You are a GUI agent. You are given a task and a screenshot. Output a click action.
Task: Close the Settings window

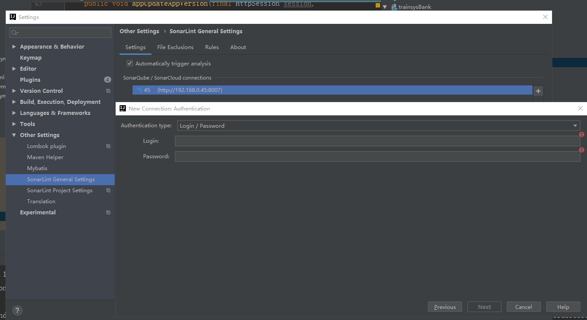click(x=545, y=17)
